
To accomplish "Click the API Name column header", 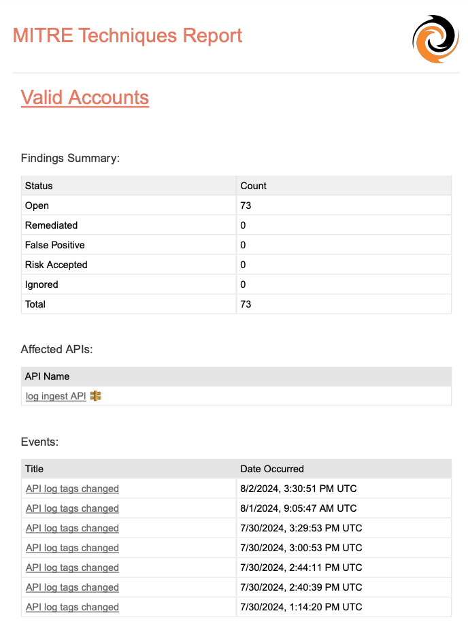I will 47,376.
